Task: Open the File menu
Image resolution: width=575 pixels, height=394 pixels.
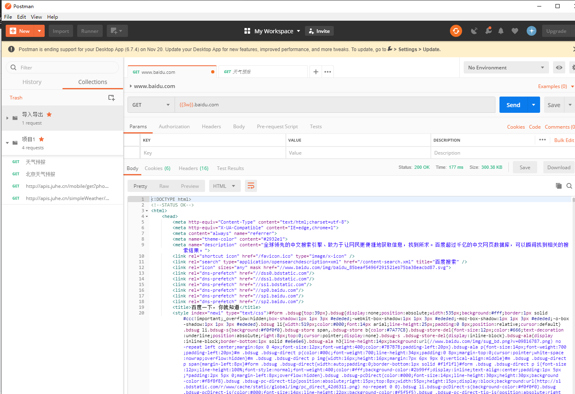Action: tap(8, 17)
